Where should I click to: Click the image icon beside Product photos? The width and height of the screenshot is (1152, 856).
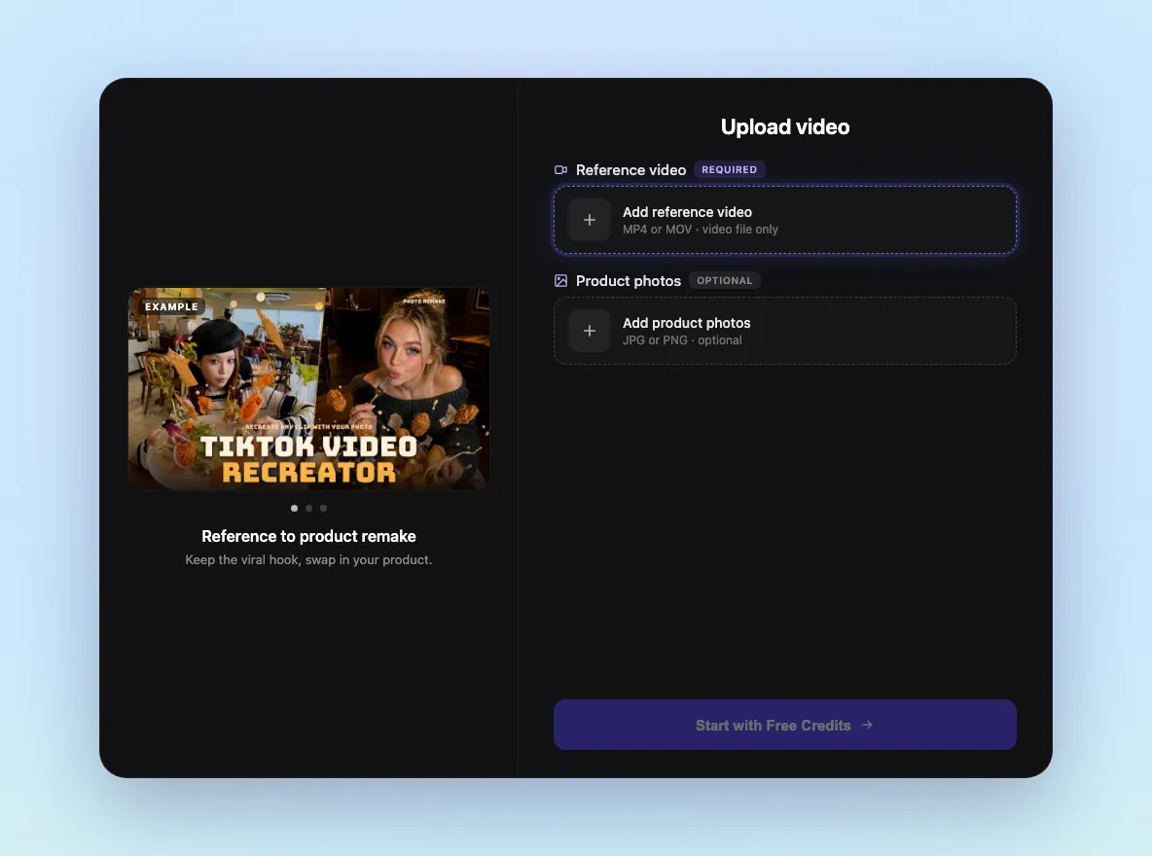pyautogui.click(x=560, y=281)
